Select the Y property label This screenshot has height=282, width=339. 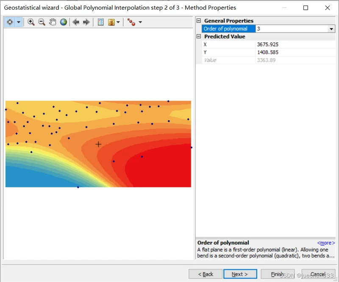pos(205,53)
